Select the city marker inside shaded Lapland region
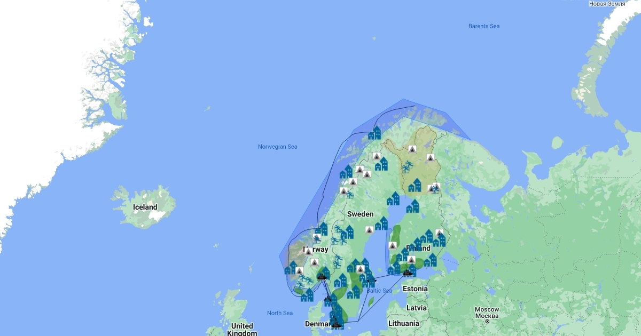The width and height of the screenshot is (641, 336). [x=415, y=186]
